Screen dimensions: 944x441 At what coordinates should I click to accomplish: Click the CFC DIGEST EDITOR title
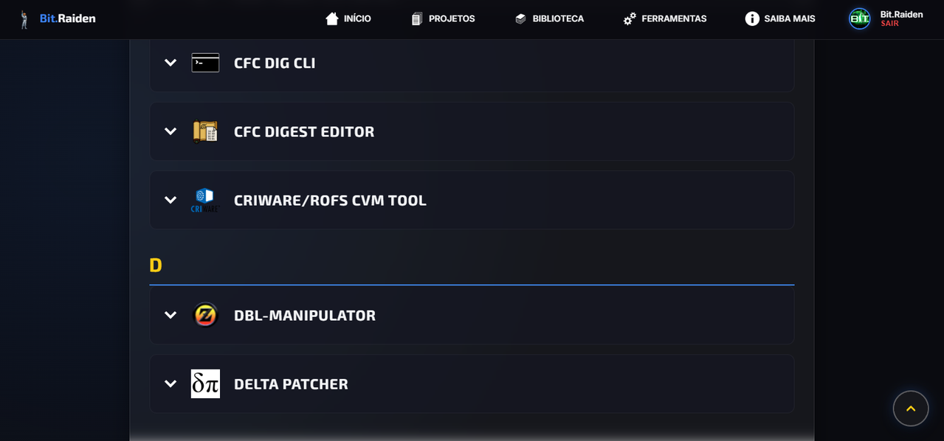pos(304,131)
